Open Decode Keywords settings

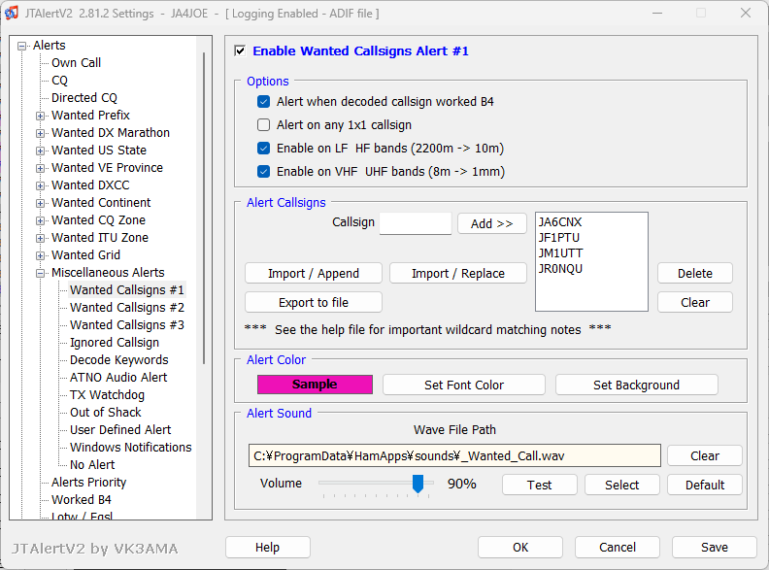pyautogui.click(x=119, y=360)
